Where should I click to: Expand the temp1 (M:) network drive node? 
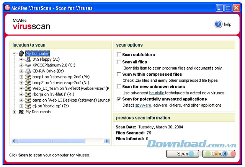(21, 77)
